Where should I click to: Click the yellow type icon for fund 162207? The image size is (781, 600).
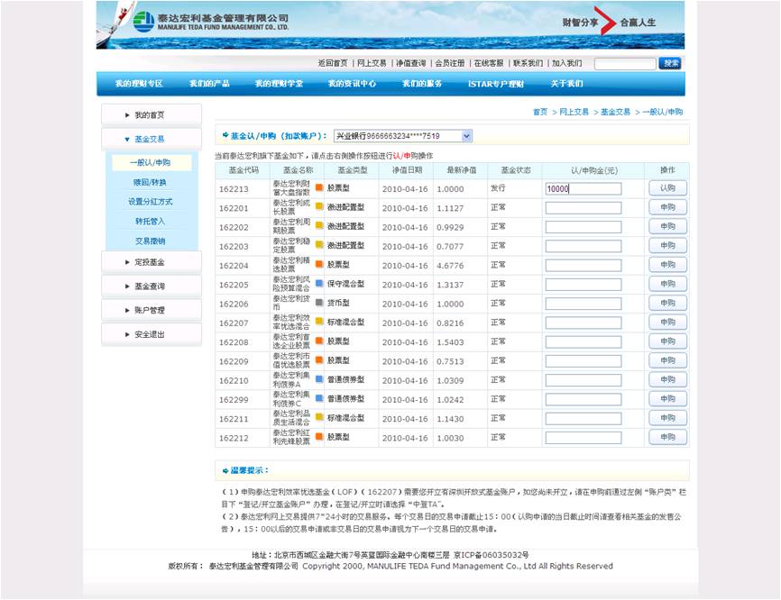click(319, 322)
